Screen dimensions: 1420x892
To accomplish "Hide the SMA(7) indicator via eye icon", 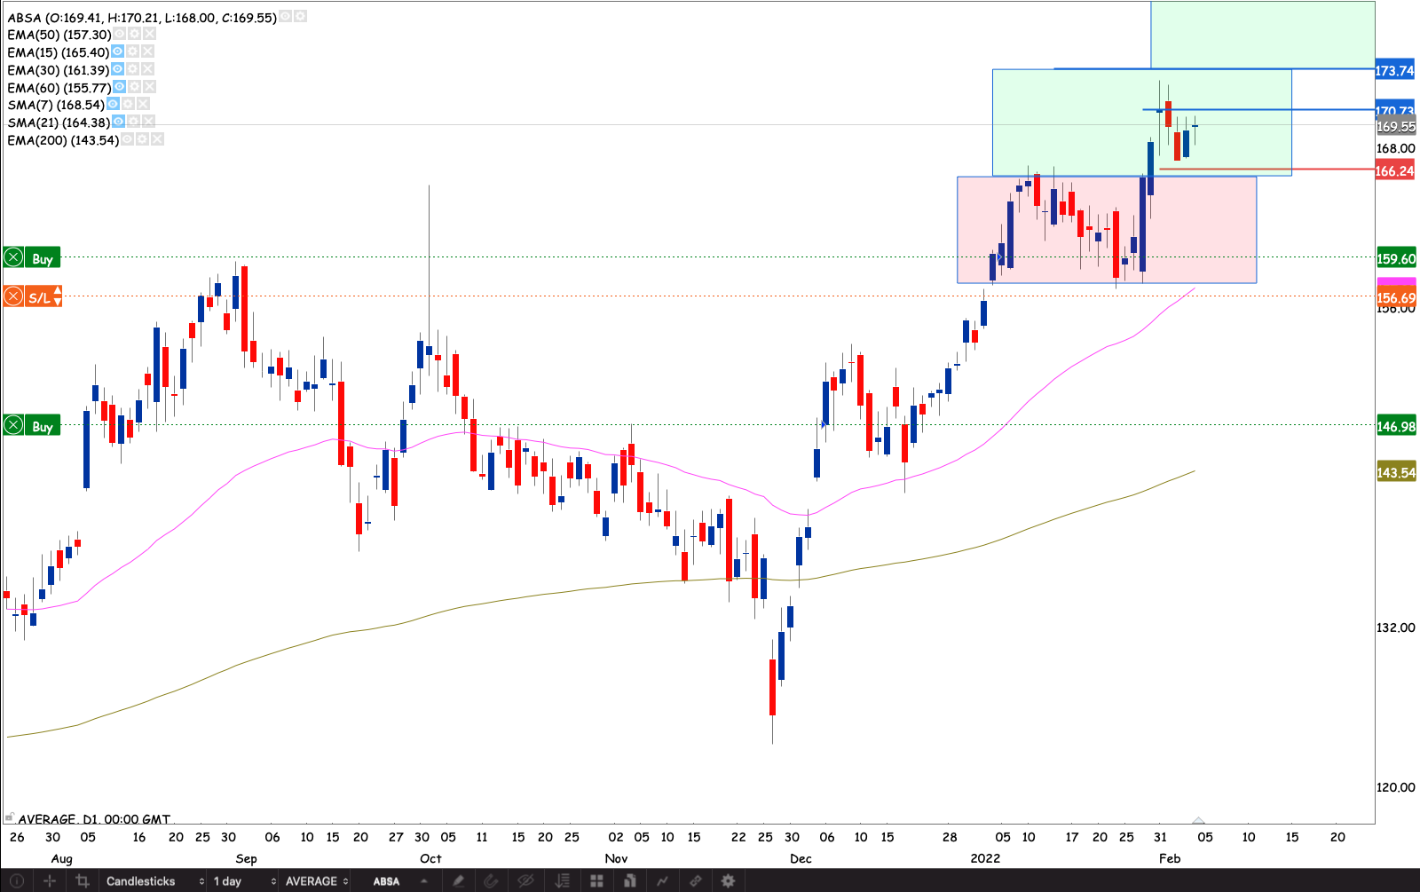I will coord(113,104).
